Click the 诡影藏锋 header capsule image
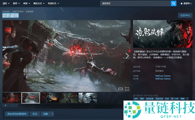Screen dimensions: 195x120 click(x=163, y=34)
